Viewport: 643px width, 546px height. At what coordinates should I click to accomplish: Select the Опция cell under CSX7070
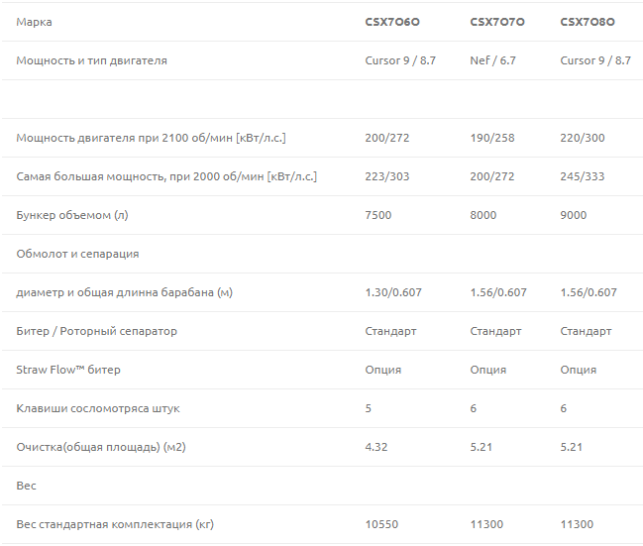(488, 370)
